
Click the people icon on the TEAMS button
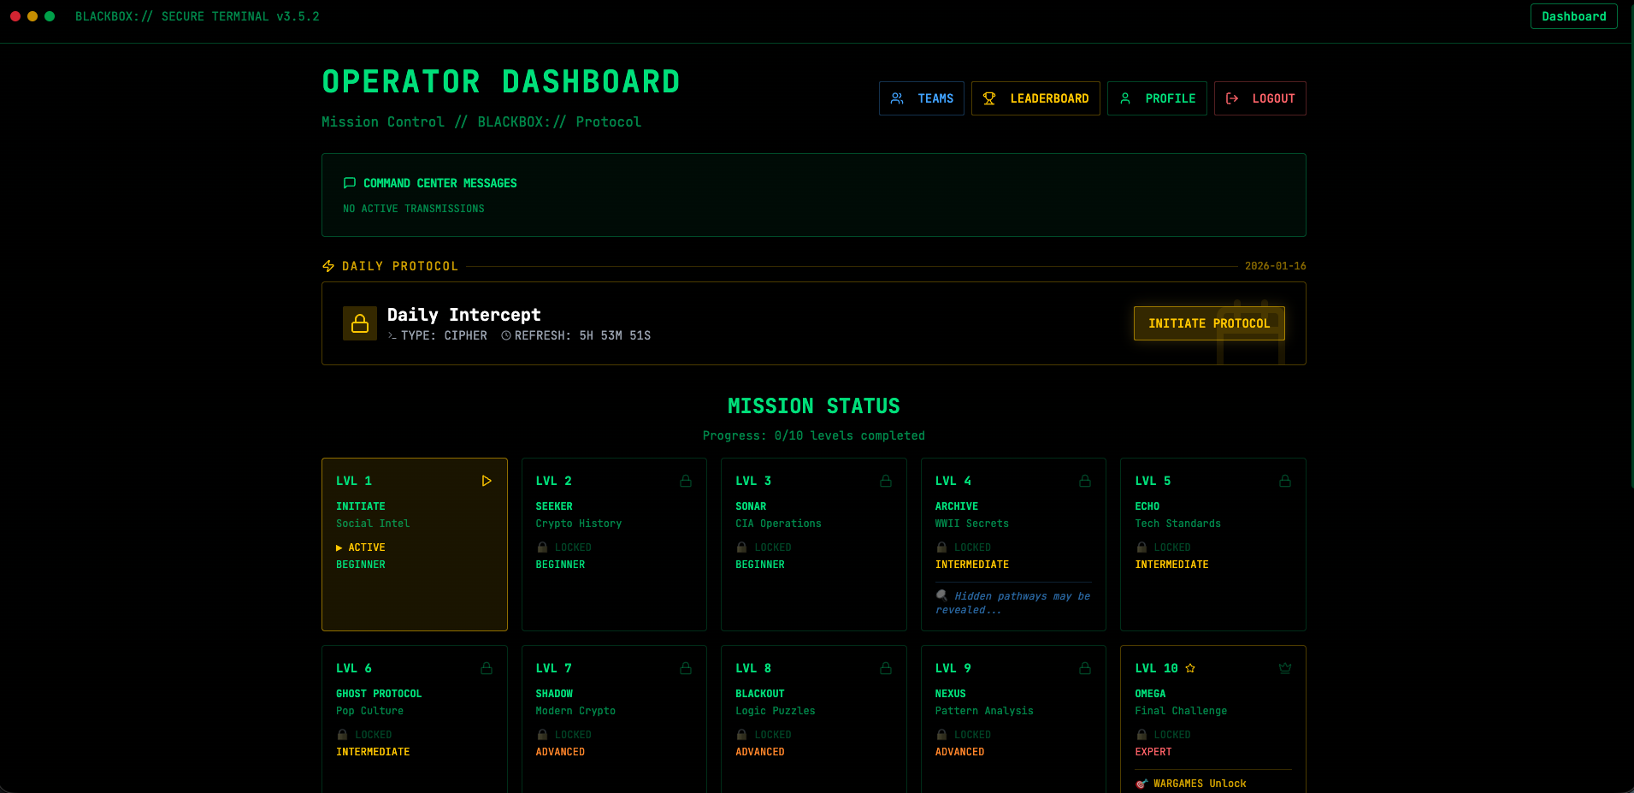(897, 98)
